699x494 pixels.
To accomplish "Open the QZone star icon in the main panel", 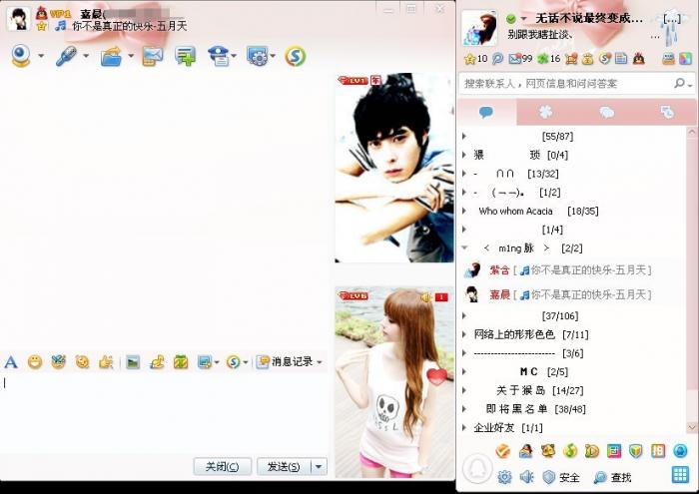I will 469,59.
